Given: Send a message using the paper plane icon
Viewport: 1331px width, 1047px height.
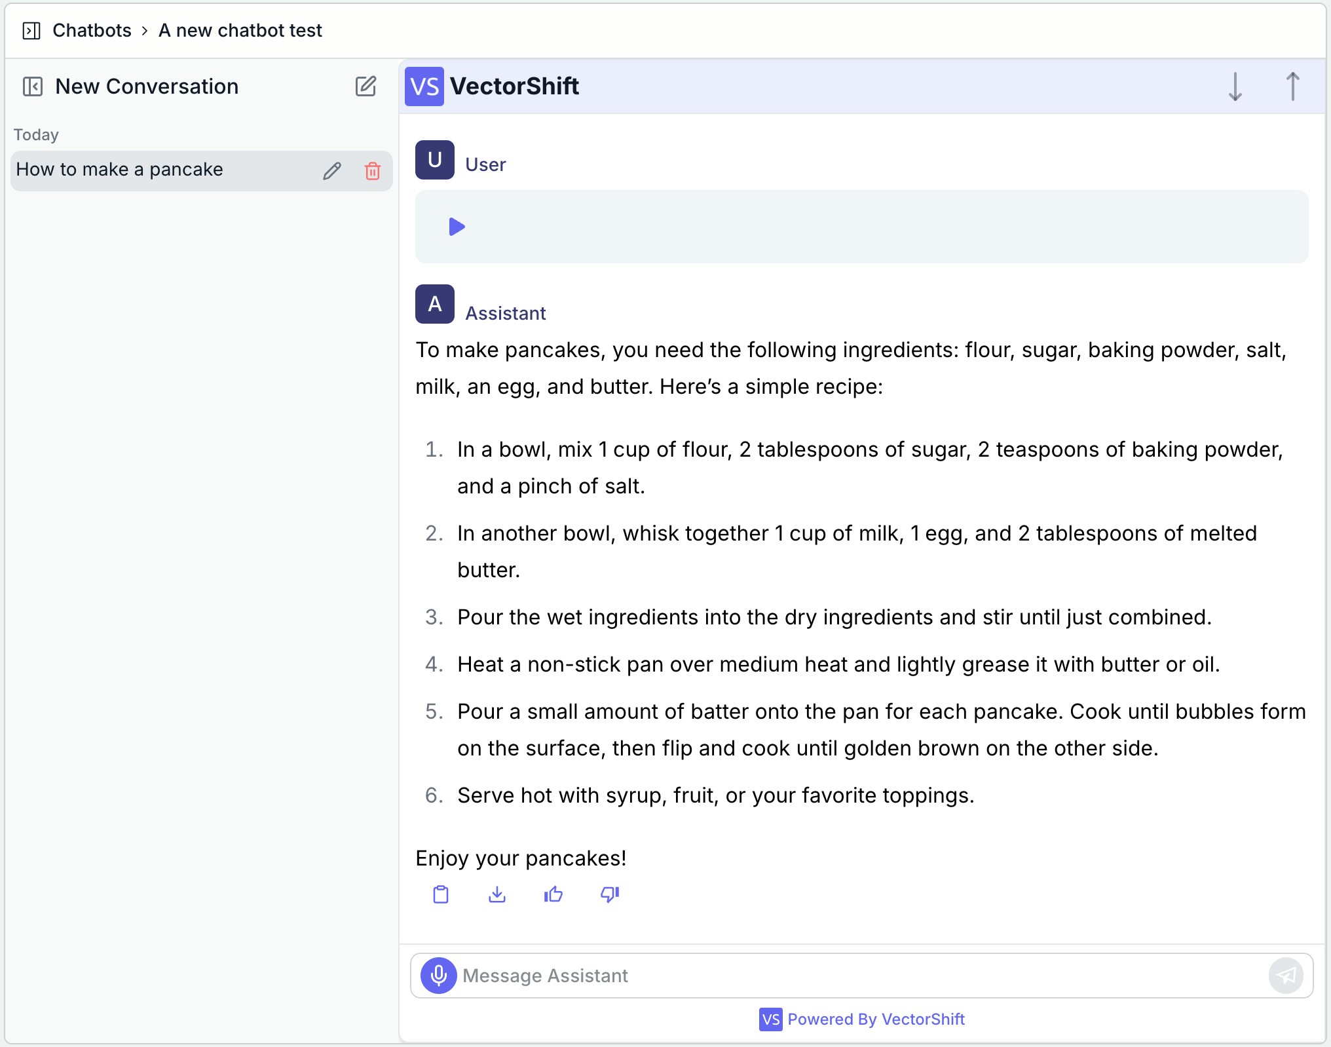Looking at the screenshot, I should (1286, 976).
